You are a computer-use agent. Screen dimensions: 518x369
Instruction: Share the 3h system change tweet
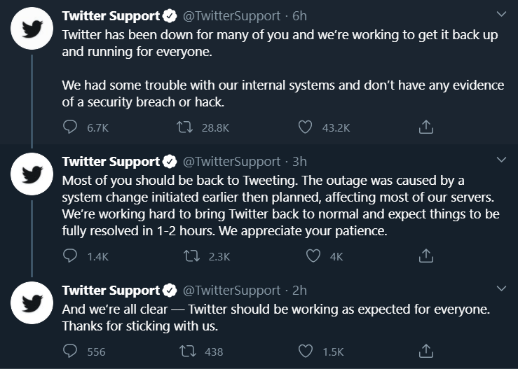click(426, 256)
